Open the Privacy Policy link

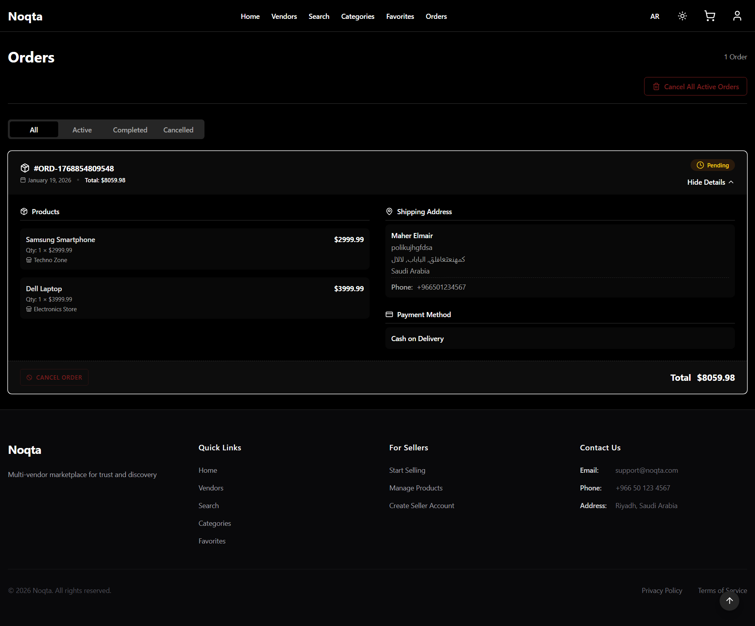coord(662,591)
